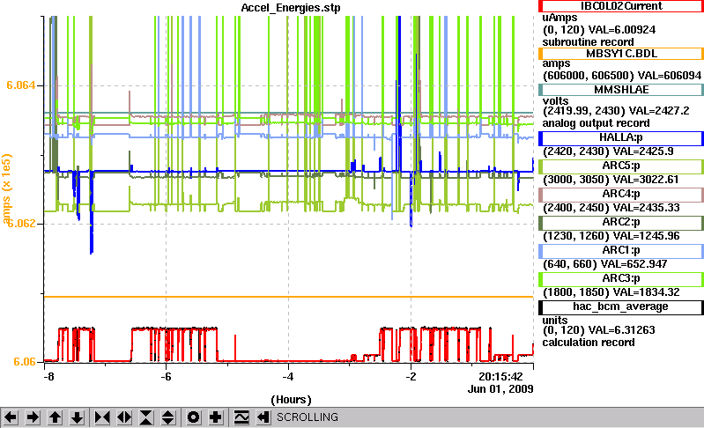Click the 'volts' units label
The image size is (704, 428).
(555, 101)
